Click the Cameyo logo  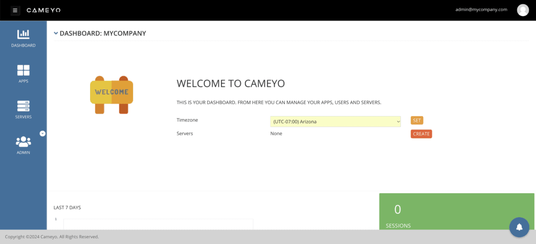[x=43, y=10]
